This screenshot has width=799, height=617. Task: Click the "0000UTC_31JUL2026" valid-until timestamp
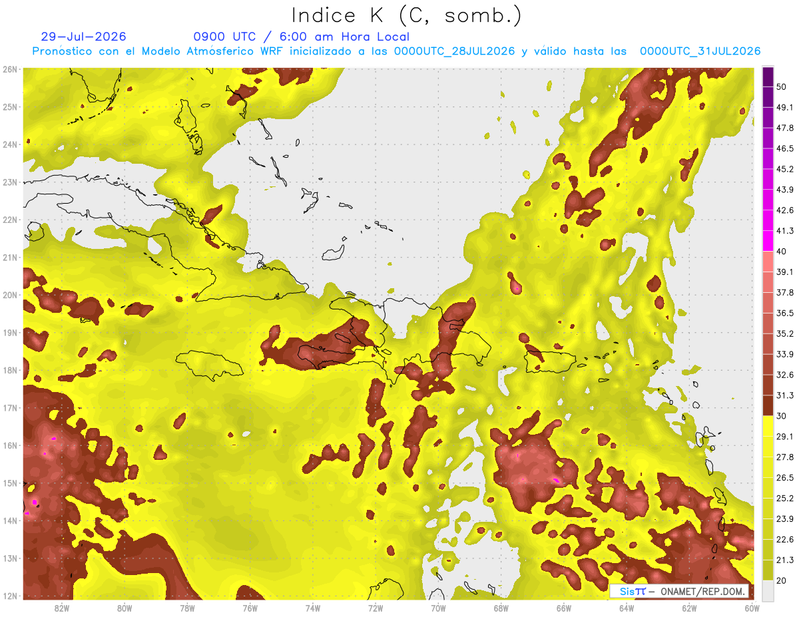coord(700,51)
